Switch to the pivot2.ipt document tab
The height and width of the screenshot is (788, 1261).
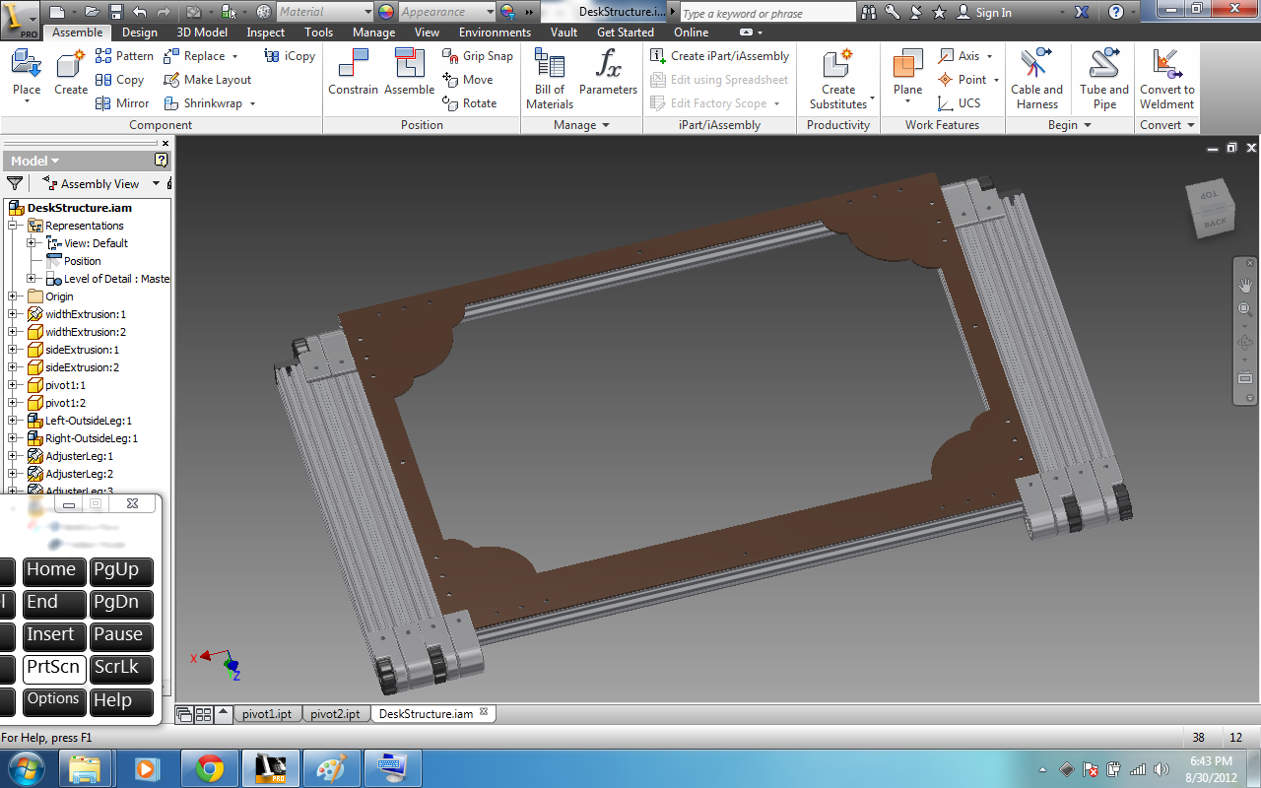[335, 714]
